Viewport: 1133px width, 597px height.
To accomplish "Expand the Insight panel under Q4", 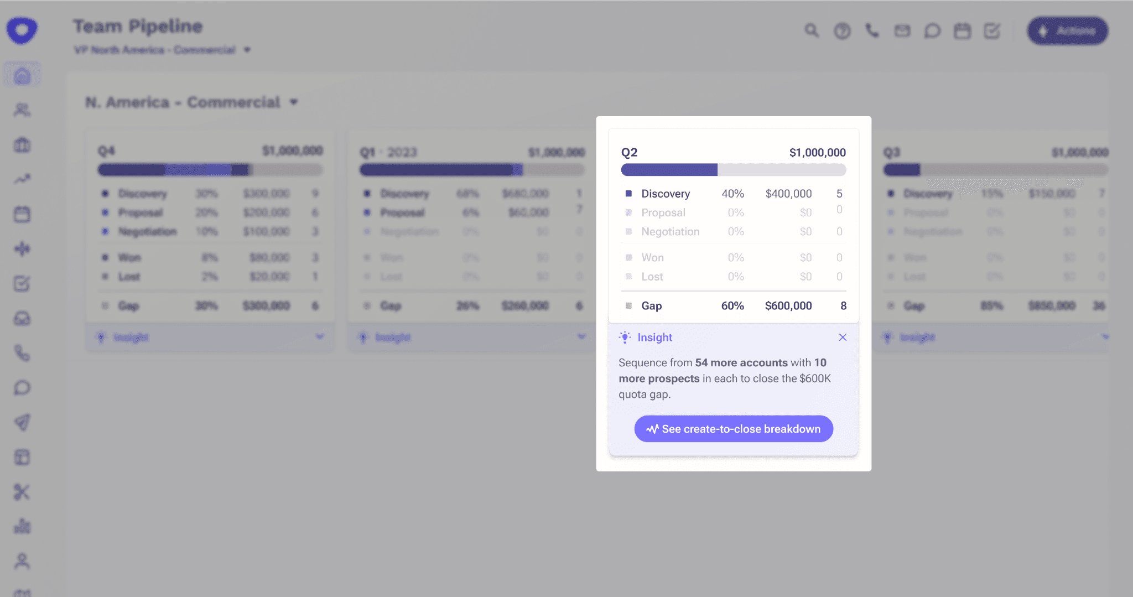I will click(319, 337).
